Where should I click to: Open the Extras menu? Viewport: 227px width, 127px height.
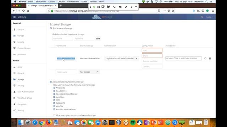coord(84,1)
